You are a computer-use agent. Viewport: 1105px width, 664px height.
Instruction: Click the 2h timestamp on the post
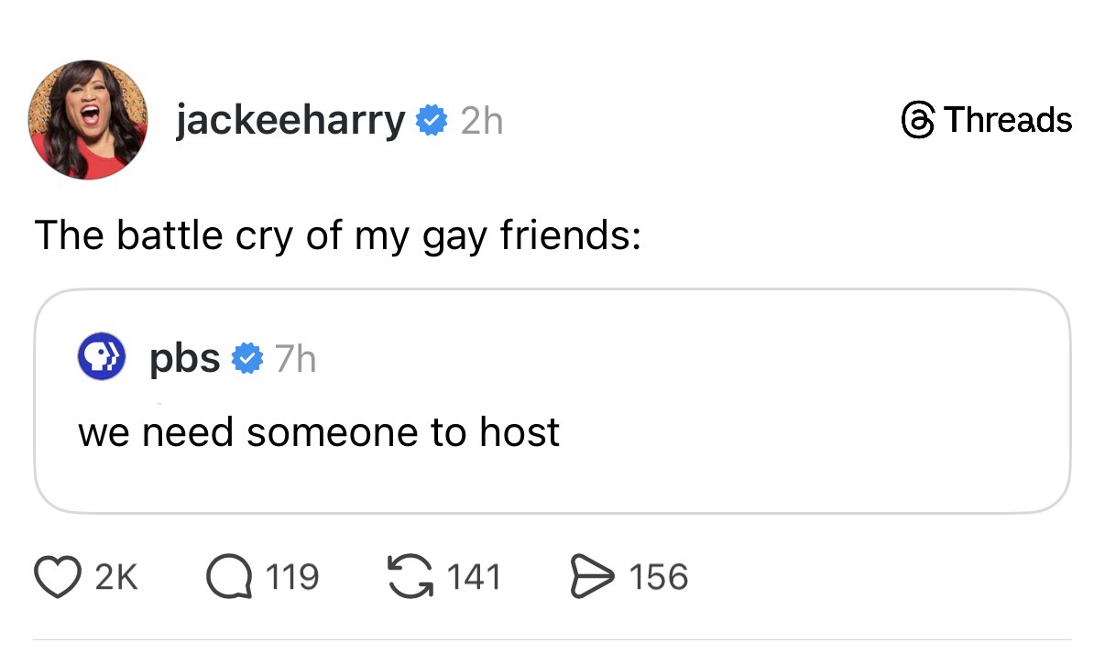point(481,120)
